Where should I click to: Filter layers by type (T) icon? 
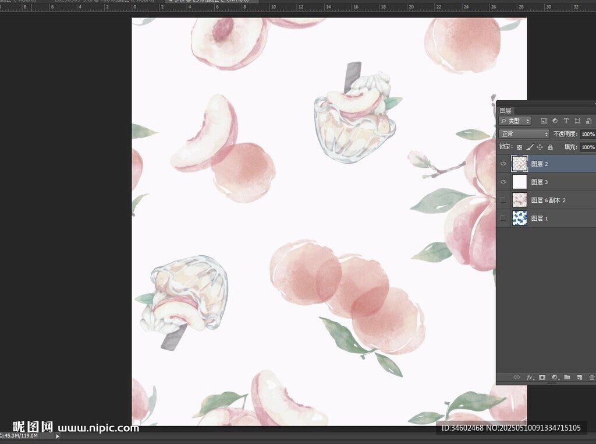(566, 121)
